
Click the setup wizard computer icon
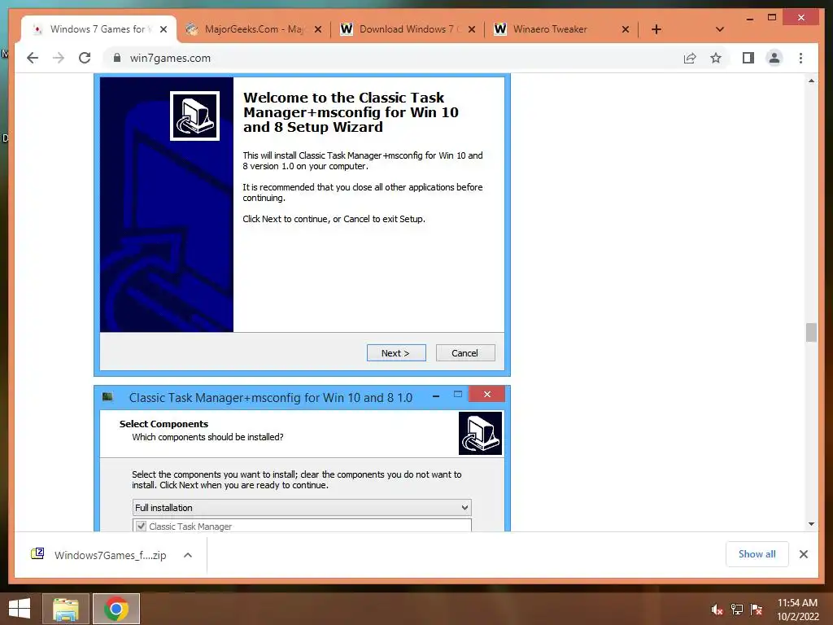pyautogui.click(x=194, y=116)
